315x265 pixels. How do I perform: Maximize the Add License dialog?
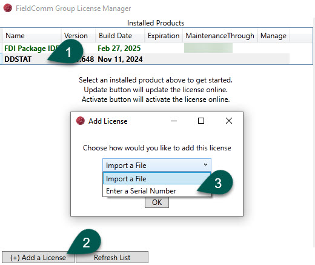coord(201,121)
